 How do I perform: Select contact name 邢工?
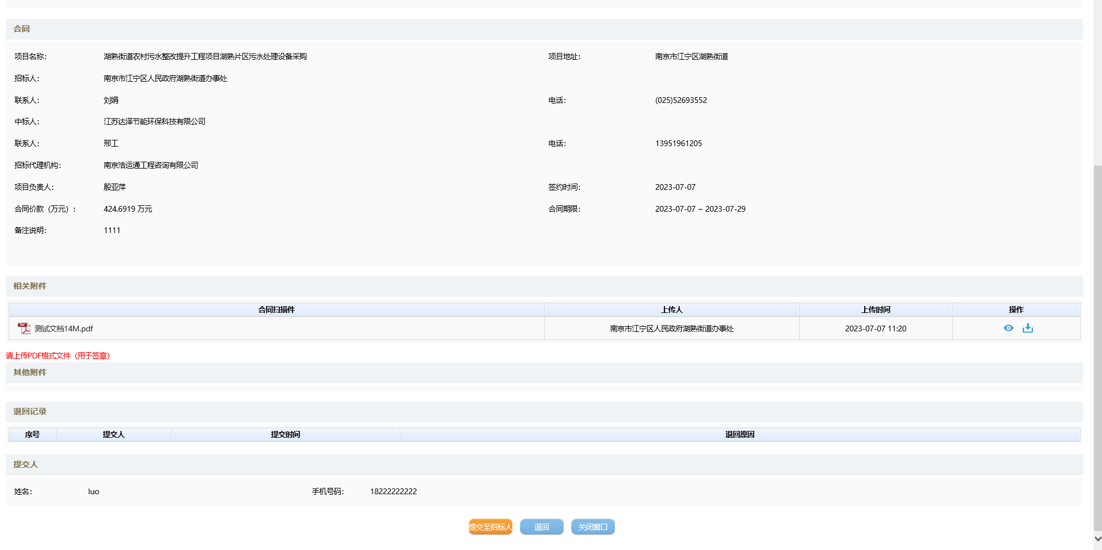[111, 143]
